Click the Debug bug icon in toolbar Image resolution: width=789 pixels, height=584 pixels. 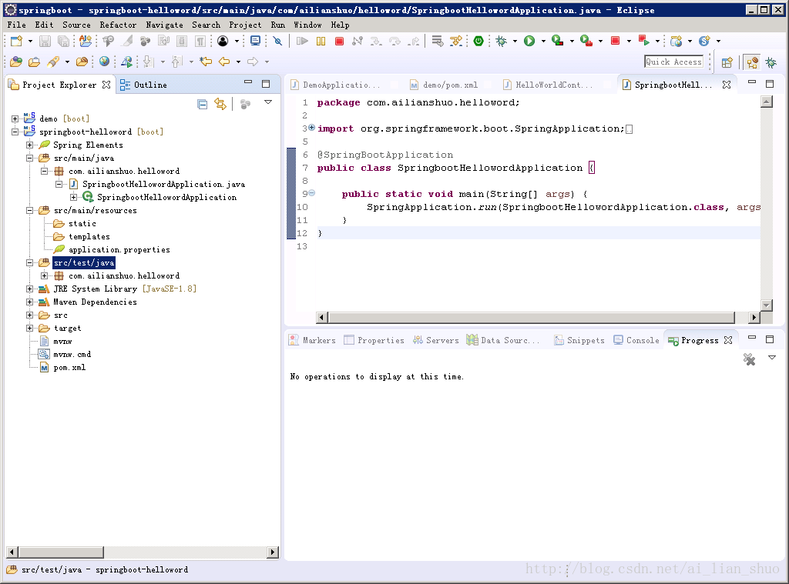pos(502,41)
